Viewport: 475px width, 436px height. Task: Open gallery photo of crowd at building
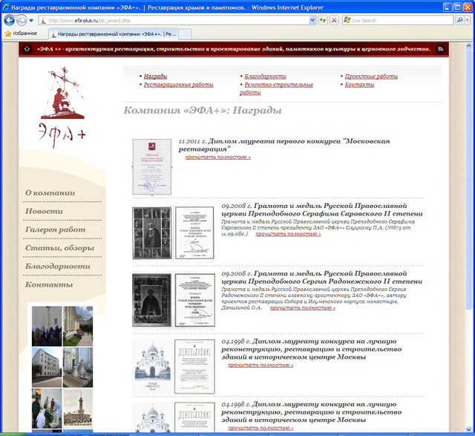47,326
